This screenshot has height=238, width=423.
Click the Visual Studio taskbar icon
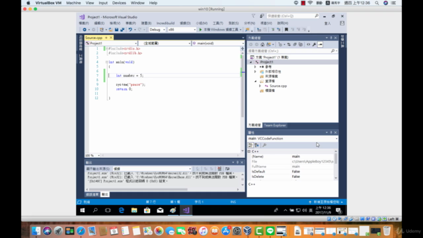click(186, 210)
